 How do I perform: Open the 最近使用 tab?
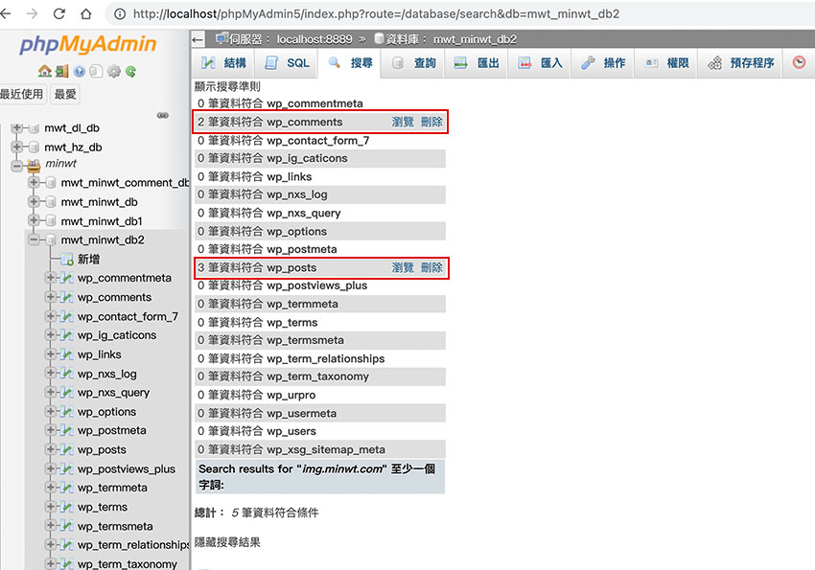pyautogui.click(x=22, y=94)
